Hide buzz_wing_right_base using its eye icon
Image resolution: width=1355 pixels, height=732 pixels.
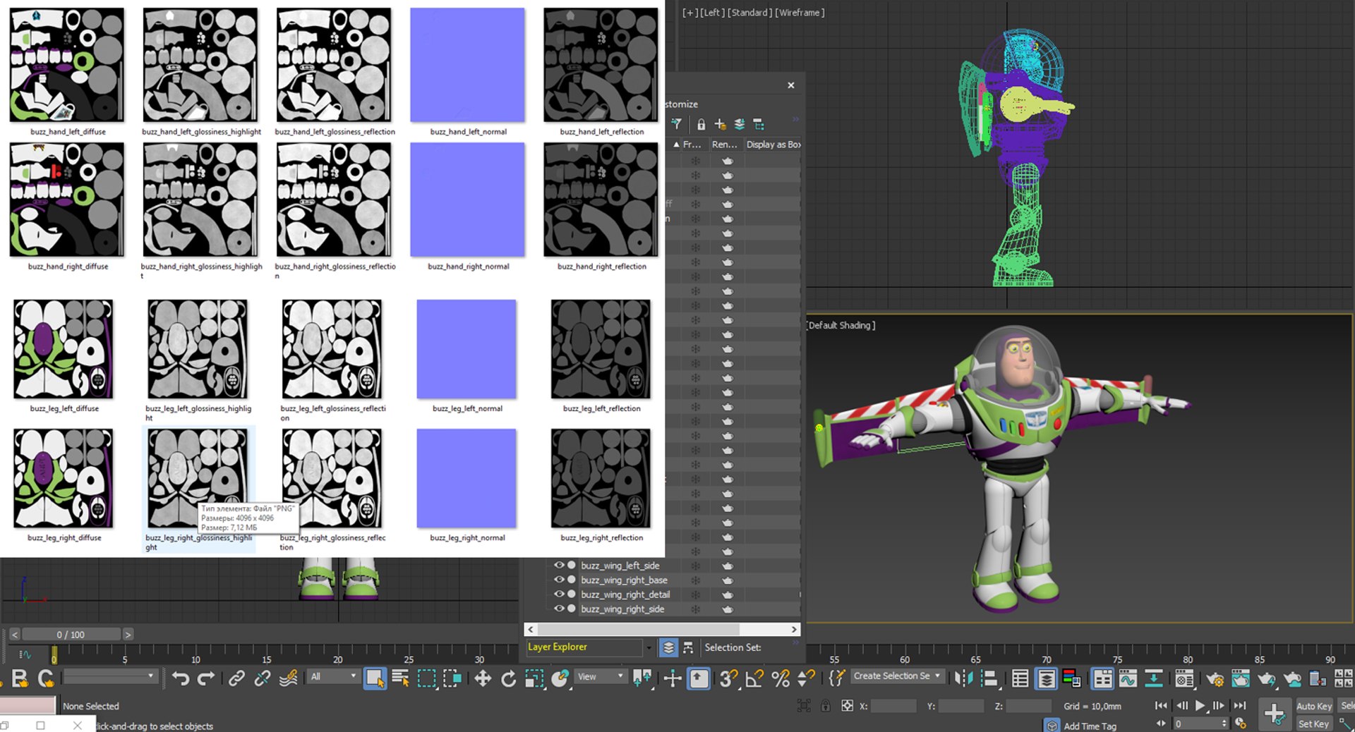559,580
